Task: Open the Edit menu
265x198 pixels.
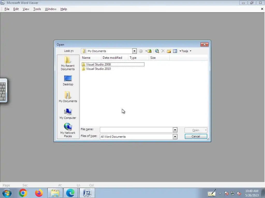Action: [x=16, y=9]
